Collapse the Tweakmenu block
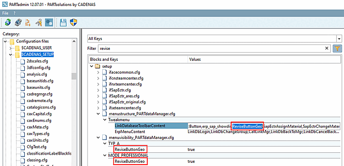Viewport: 344px width, 166px height. pos(105,120)
